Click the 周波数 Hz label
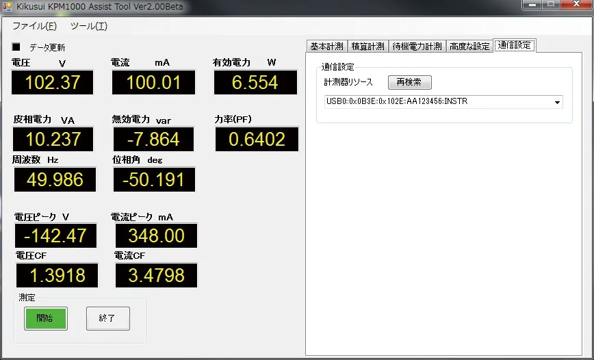594x360 pixels. tap(35, 160)
